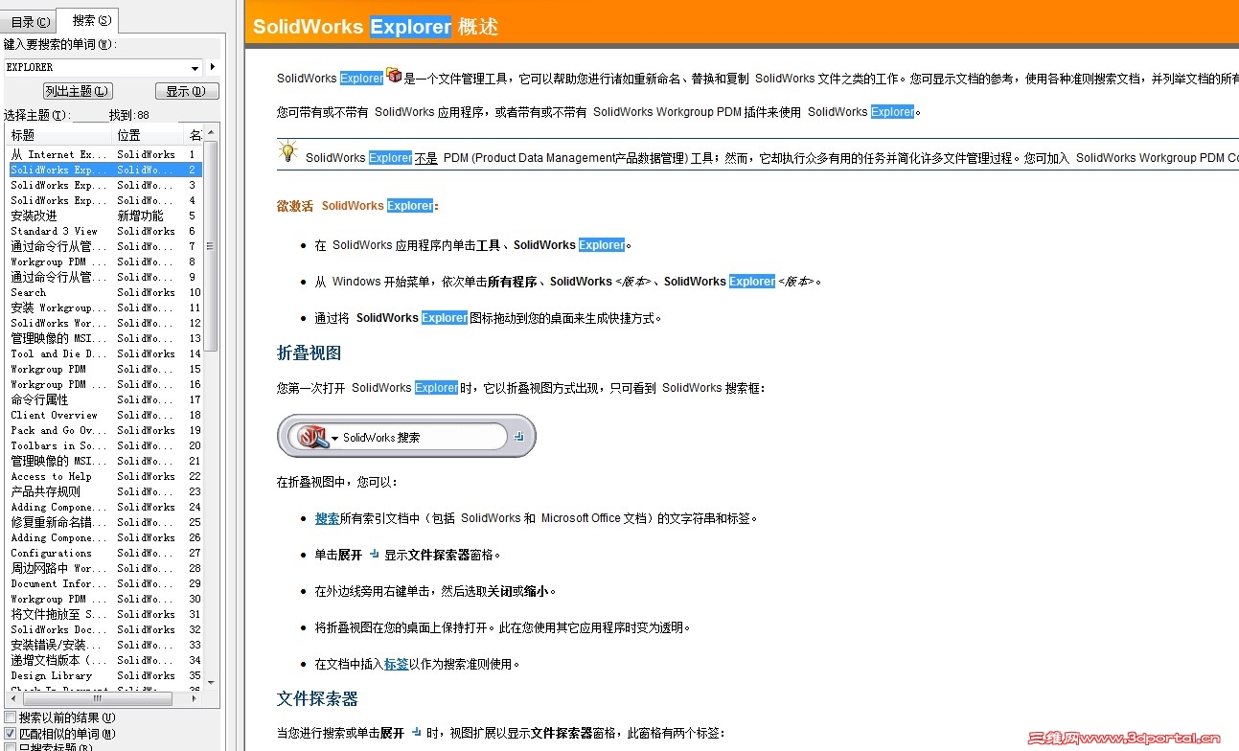1239x751 pixels.
Task: Select the Client Overview topic
Action: click(x=105, y=415)
